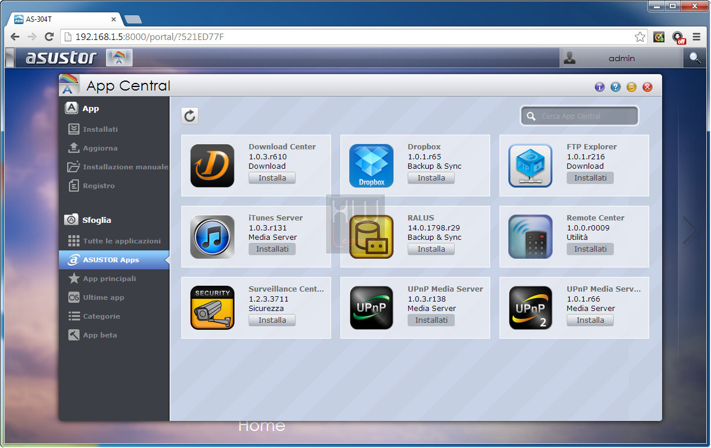The image size is (711, 448).
Task: Open App Central help (blue question mark)
Action: point(616,87)
